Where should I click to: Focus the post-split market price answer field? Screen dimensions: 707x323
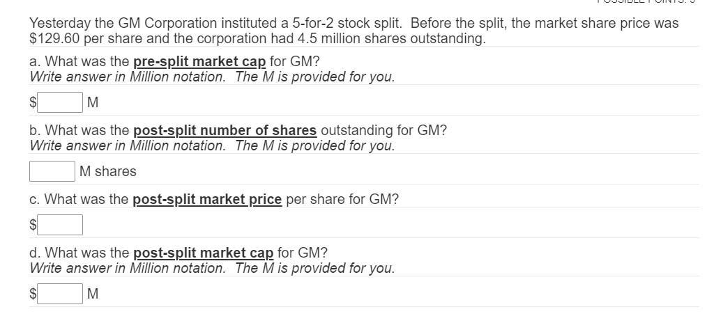(60, 225)
